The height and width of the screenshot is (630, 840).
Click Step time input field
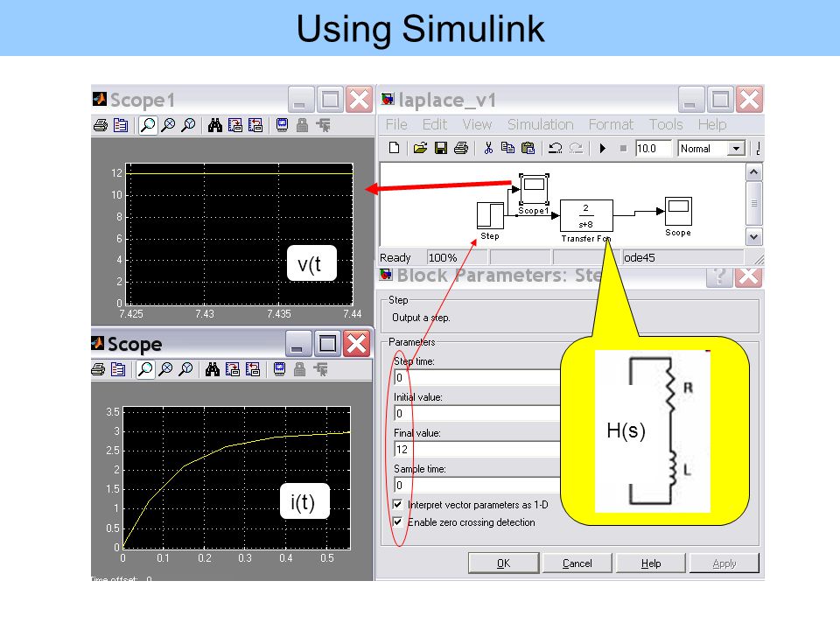click(x=477, y=378)
